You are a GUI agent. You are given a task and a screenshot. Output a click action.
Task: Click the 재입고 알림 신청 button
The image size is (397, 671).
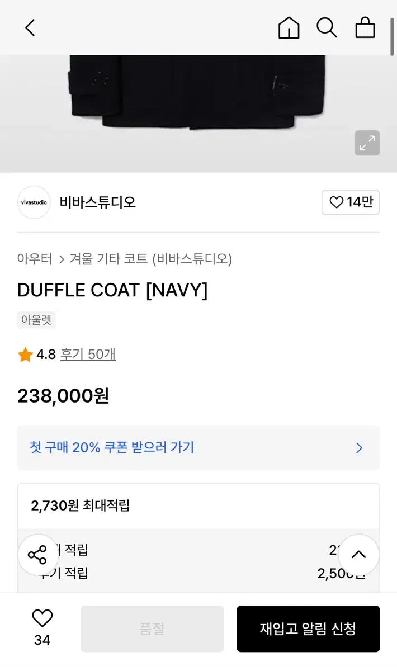pos(308,629)
